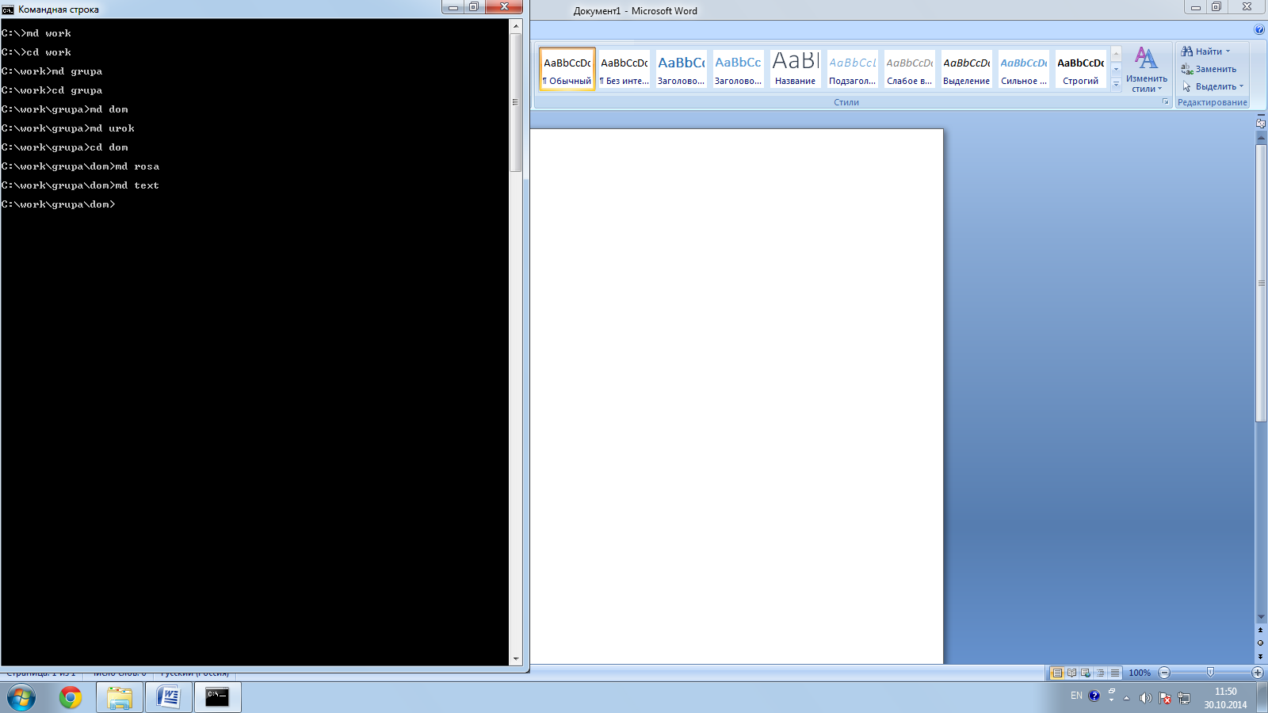
Task: Open the Стили pane dialog launcher
Action: [x=1166, y=102]
